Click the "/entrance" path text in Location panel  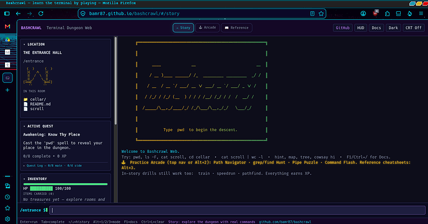click(x=33, y=61)
